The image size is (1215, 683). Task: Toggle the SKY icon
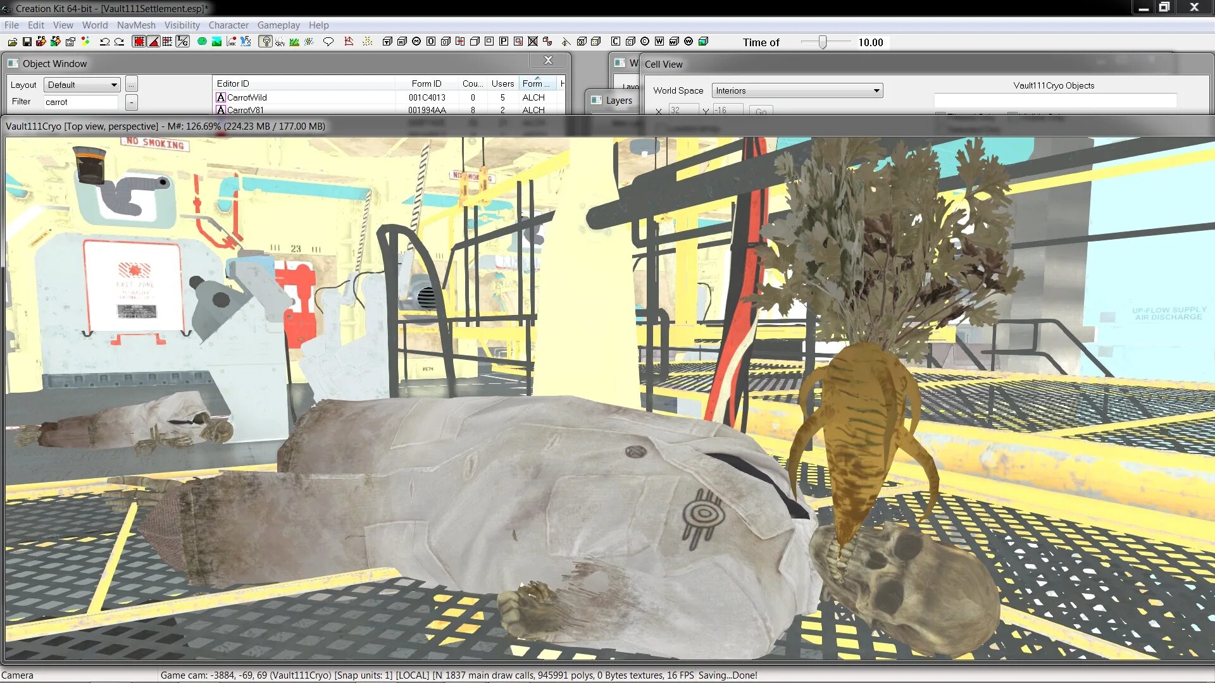[x=280, y=42]
